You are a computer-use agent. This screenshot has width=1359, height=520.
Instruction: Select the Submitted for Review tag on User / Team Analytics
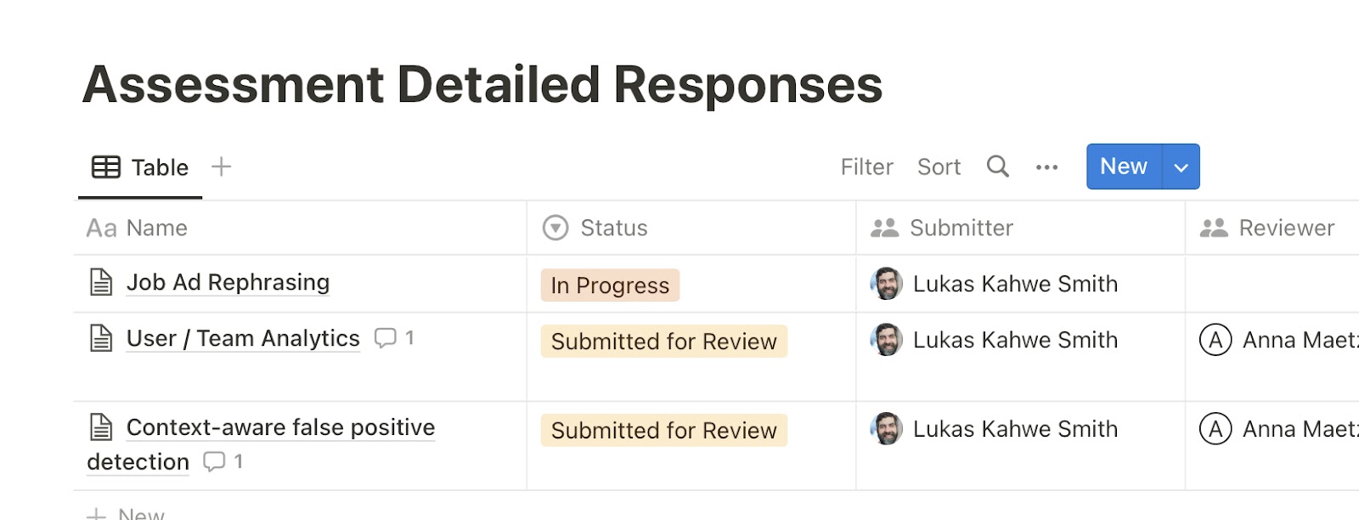(663, 342)
